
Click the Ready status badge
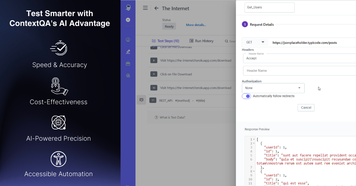169,27
